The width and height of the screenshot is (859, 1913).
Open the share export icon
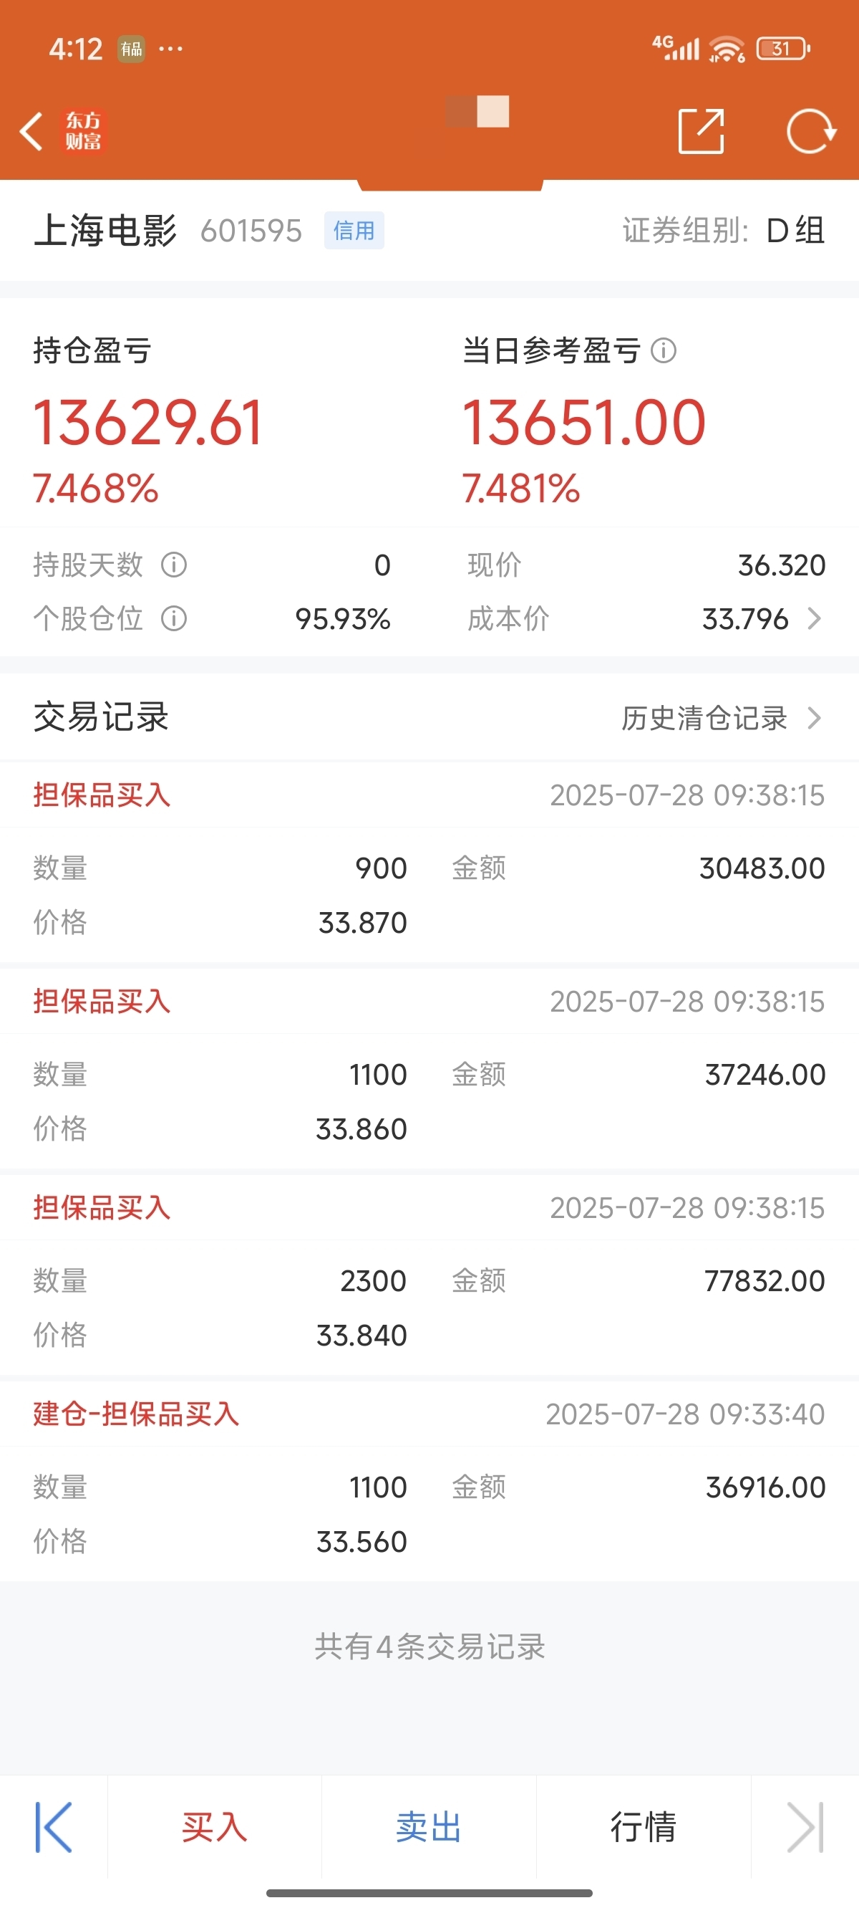[x=701, y=131]
